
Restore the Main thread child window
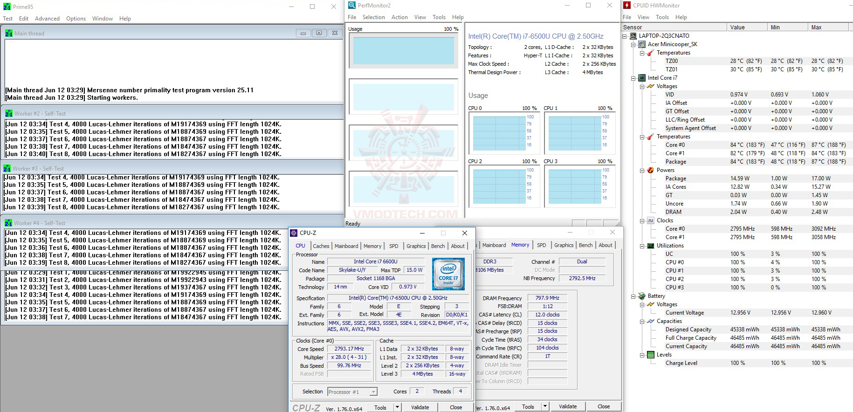point(319,33)
